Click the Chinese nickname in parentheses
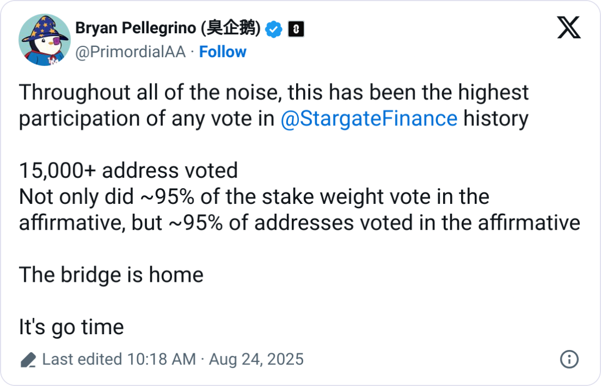The image size is (601, 386). [x=234, y=28]
